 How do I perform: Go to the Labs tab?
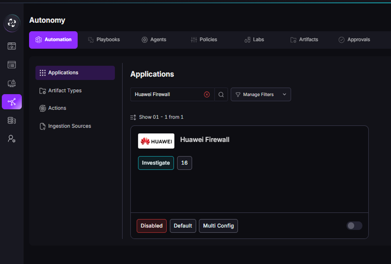[x=254, y=40]
